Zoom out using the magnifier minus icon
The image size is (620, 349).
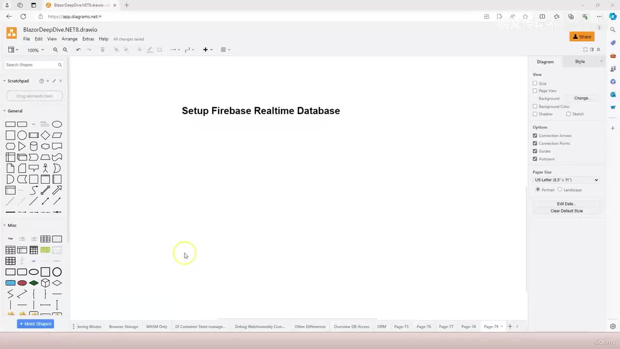[x=65, y=50]
